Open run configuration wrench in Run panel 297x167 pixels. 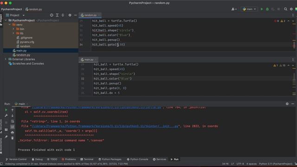pyautogui.click(x=6, y=116)
